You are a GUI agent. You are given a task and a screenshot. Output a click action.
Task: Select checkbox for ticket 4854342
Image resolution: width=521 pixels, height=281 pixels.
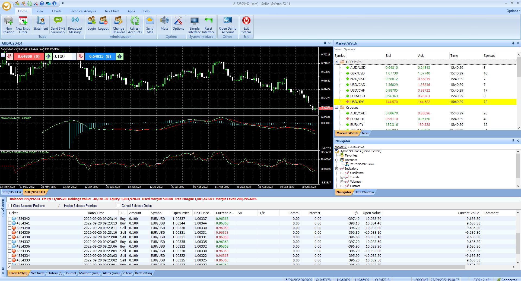(x=10, y=219)
